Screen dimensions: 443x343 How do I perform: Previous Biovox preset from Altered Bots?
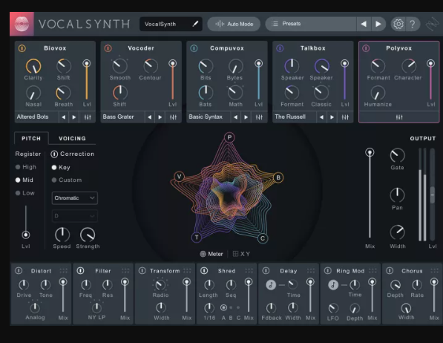(x=64, y=117)
